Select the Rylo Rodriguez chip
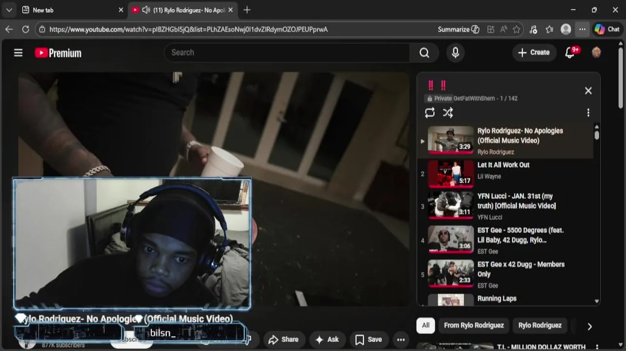The image size is (626, 351). click(540, 325)
